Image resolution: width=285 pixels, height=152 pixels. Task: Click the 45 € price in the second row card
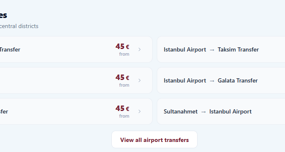(122, 77)
